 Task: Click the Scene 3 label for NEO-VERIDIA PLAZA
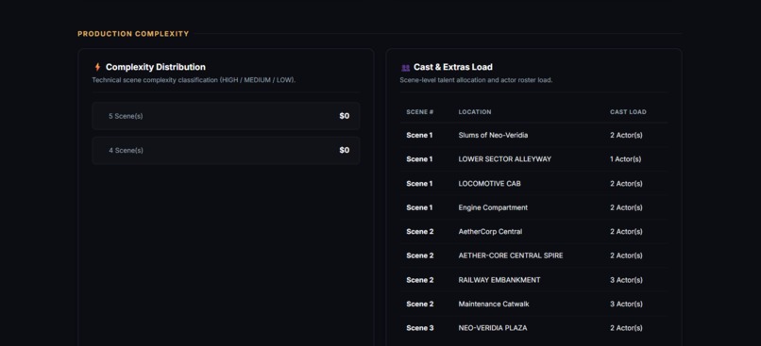coord(420,328)
